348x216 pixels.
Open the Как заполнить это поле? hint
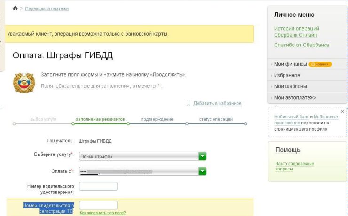point(103,213)
